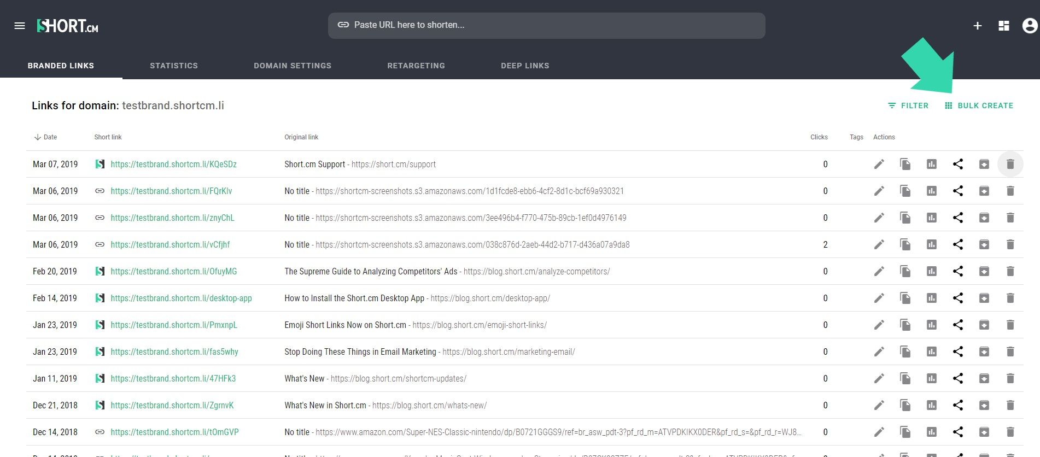Click the Original link column header
Viewport: 1040px width, 457px height.
click(x=301, y=137)
